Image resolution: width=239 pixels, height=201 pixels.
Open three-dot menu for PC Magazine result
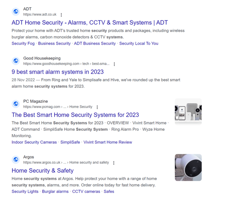pyautogui.click(x=97, y=107)
